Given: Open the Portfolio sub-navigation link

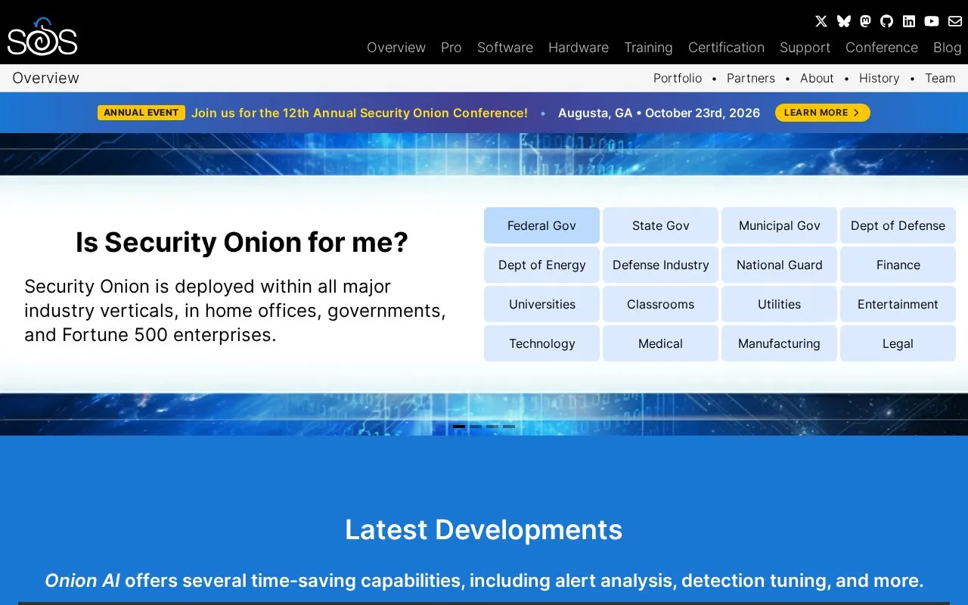Looking at the screenshot, I should [678, 79].
